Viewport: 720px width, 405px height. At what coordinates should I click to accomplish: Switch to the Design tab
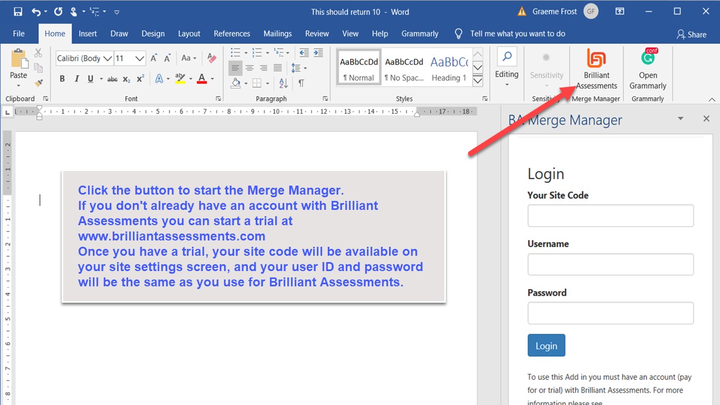[x=153, y=34]
